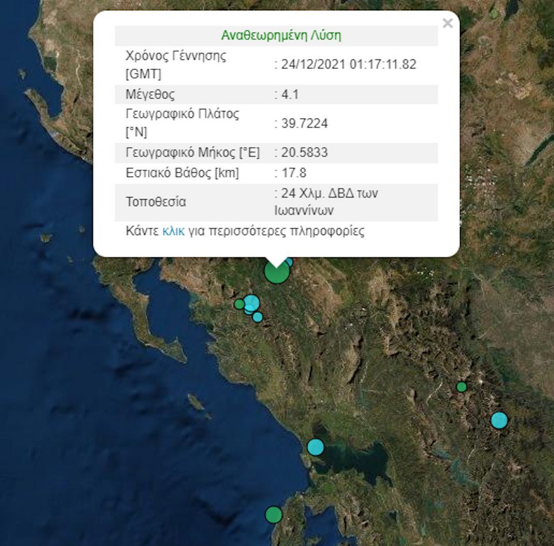The height and width of the screenshot is (546, 554).
Task: Close the earthquake info popup
Action: 448,23
